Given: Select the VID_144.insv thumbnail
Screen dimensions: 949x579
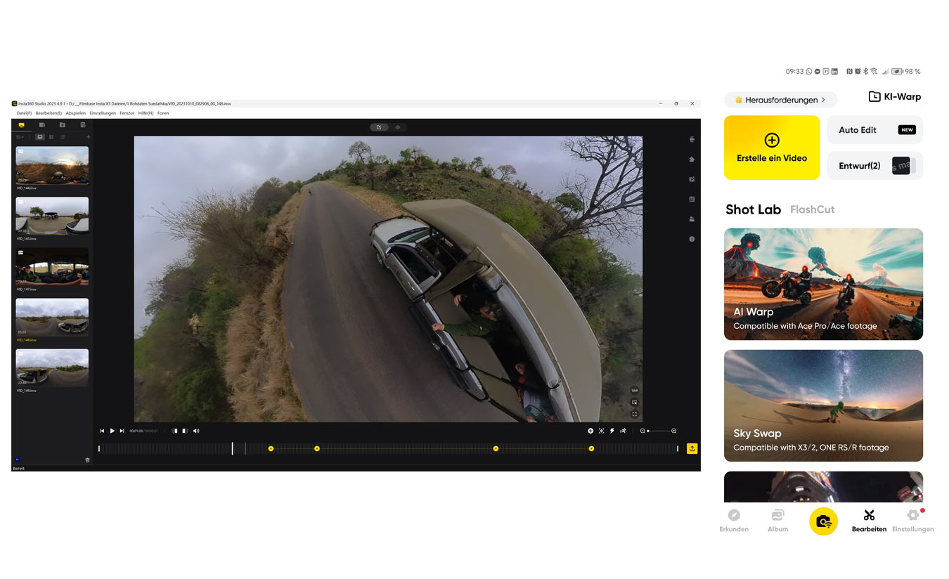Looking at the screenshot, I should tap(52, 165).
